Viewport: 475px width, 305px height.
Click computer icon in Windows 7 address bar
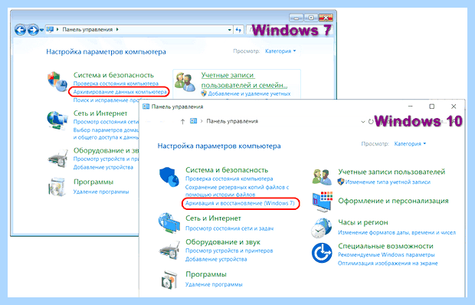click(x=50, y=29)
